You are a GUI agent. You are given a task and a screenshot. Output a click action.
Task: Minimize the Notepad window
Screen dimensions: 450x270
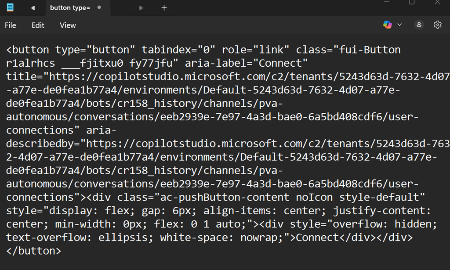(x=386, y=2)
